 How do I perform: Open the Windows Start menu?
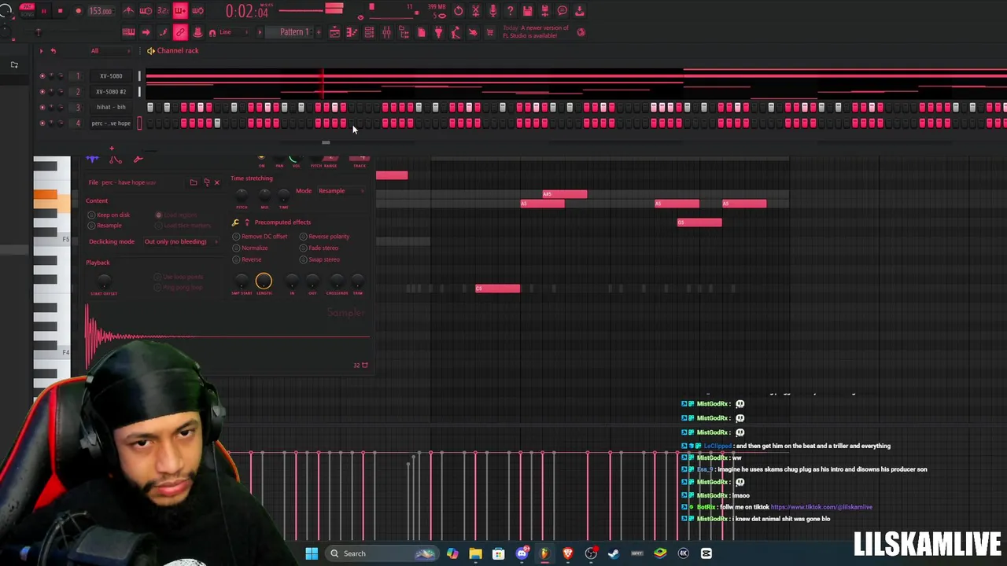(312, 553)
